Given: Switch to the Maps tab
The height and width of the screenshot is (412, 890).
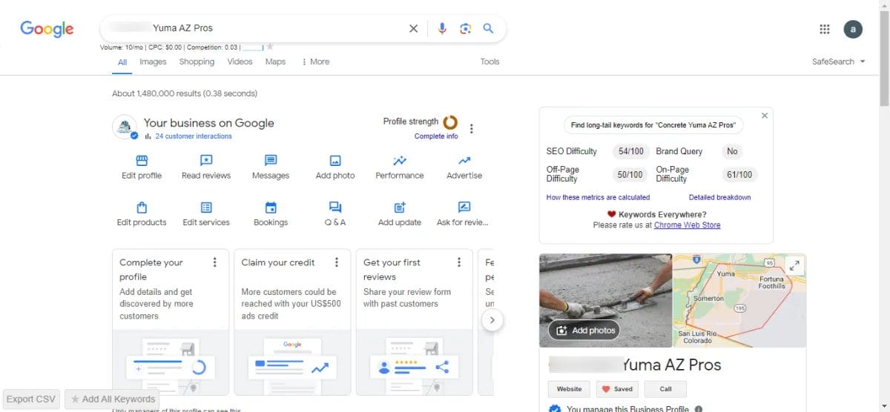Looking at the screenshot, I should [x=275, y=62].
